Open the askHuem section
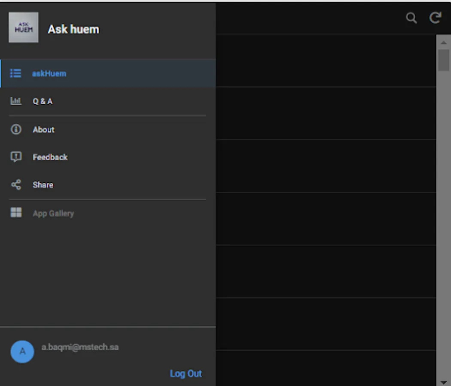The width and height of the screenshot is (451, 386). coord(49,73)
